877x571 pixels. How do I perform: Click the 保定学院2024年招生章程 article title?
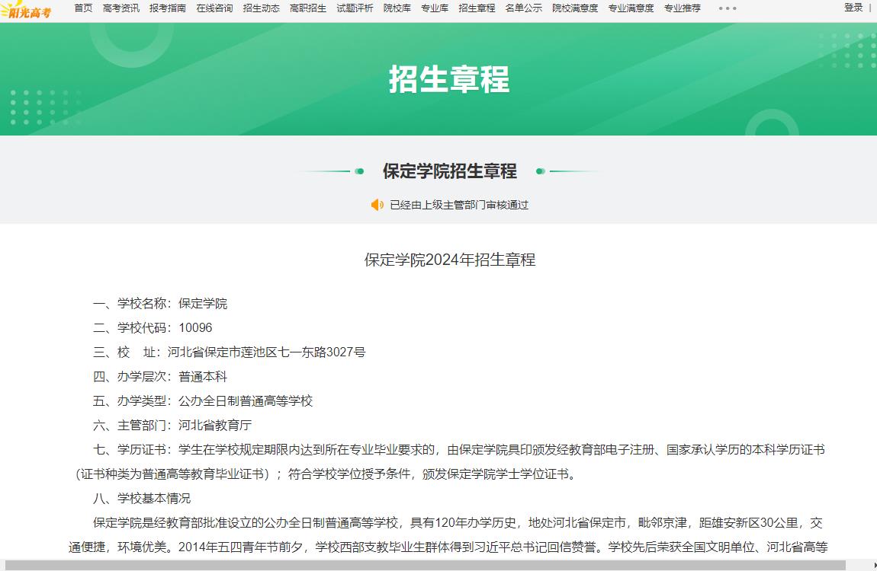coord(448,260)
